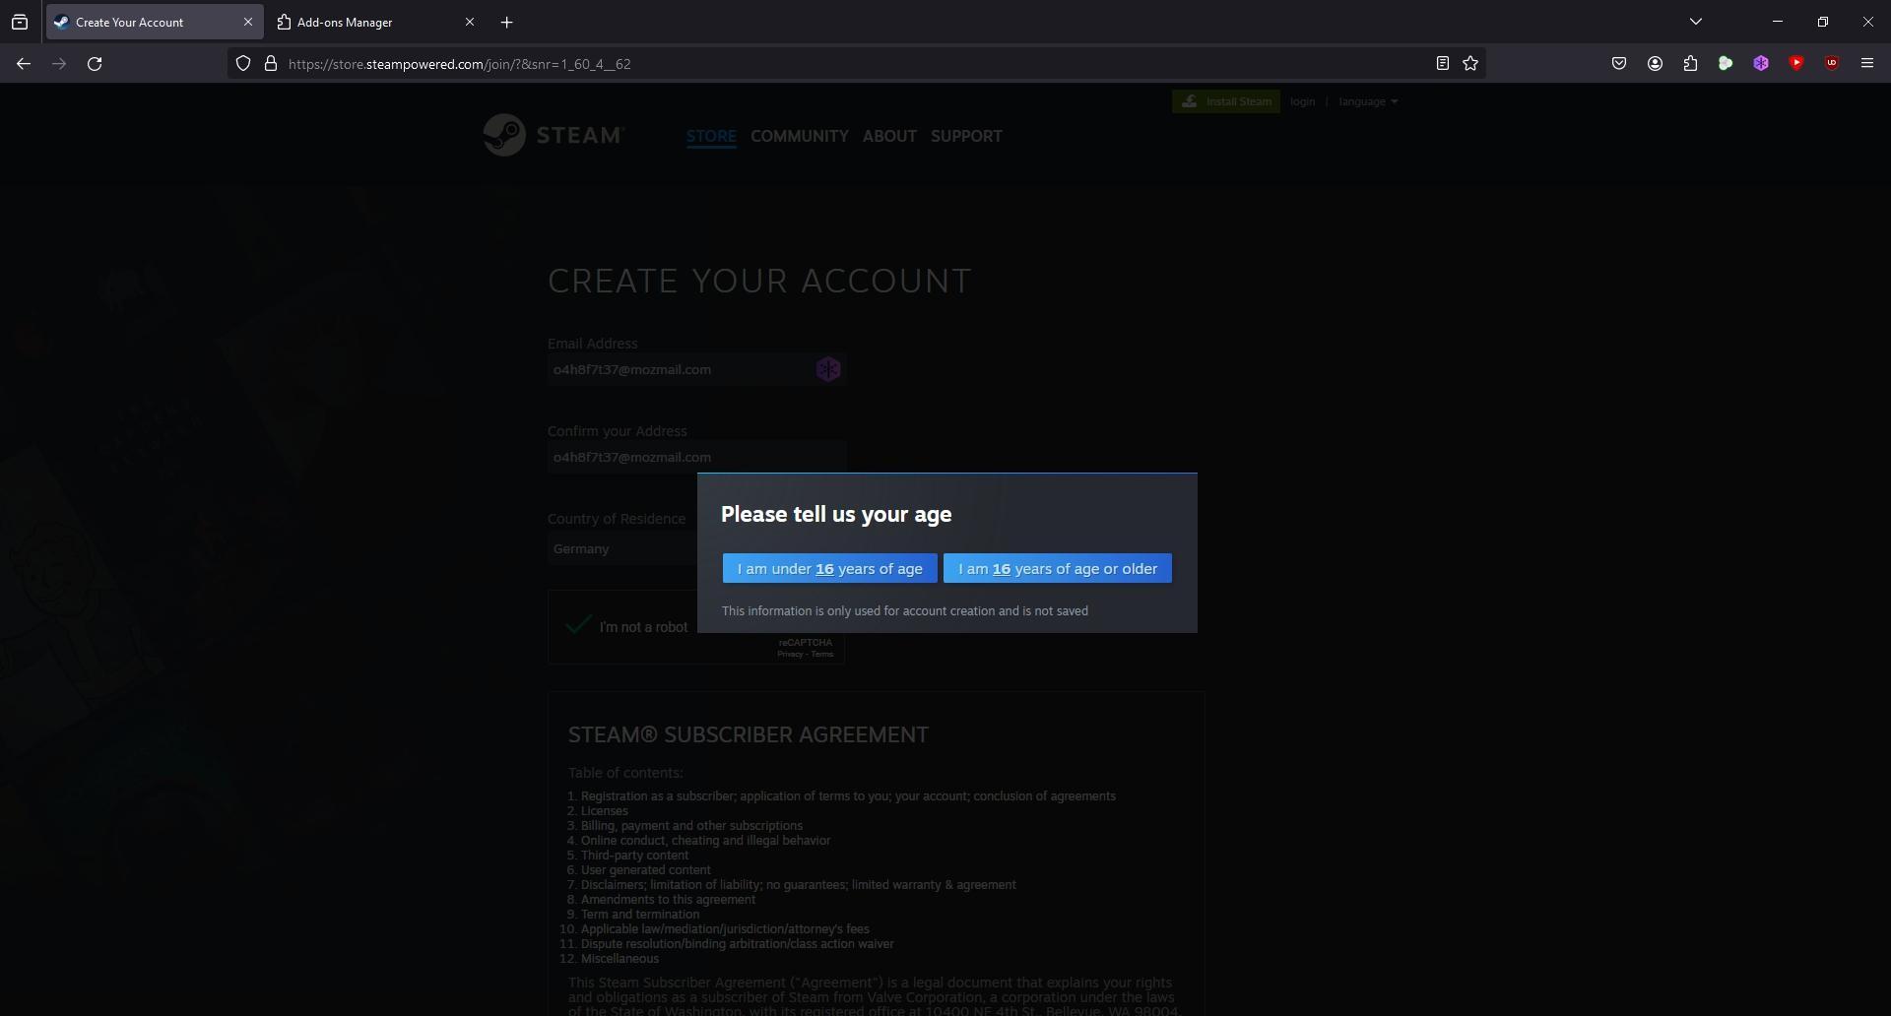Open the Extensions puzzle icon
1891x1016 pixels.
[1690, 64]
